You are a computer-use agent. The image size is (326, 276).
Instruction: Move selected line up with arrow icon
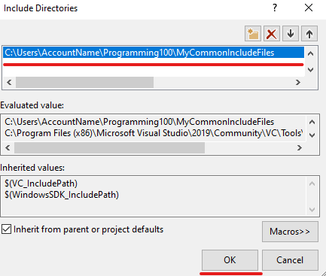pos(309,34)
